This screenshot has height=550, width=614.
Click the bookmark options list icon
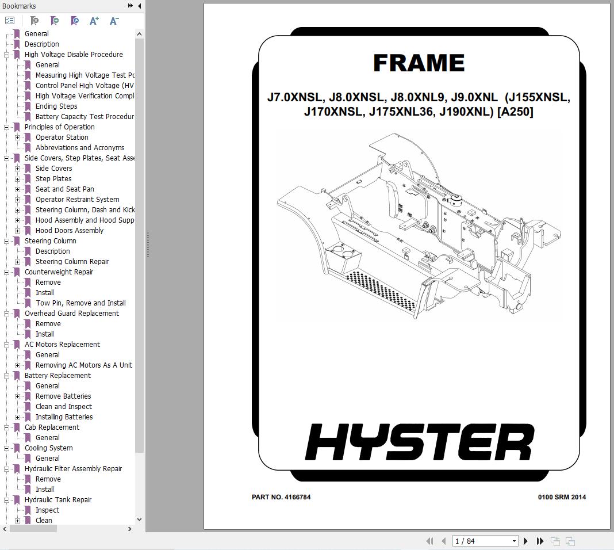(10, 21)
